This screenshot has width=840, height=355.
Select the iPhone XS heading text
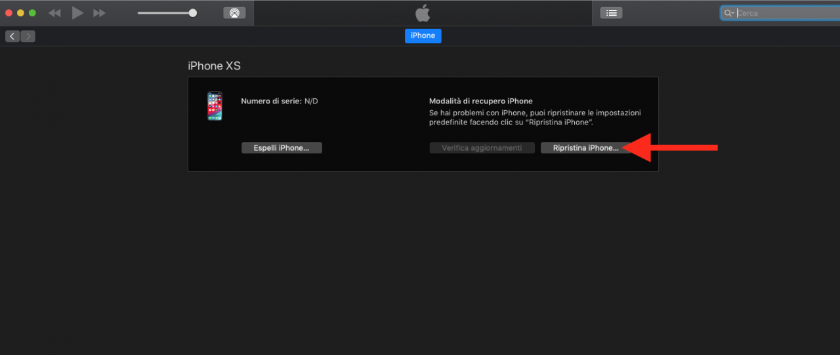(215, 66)
